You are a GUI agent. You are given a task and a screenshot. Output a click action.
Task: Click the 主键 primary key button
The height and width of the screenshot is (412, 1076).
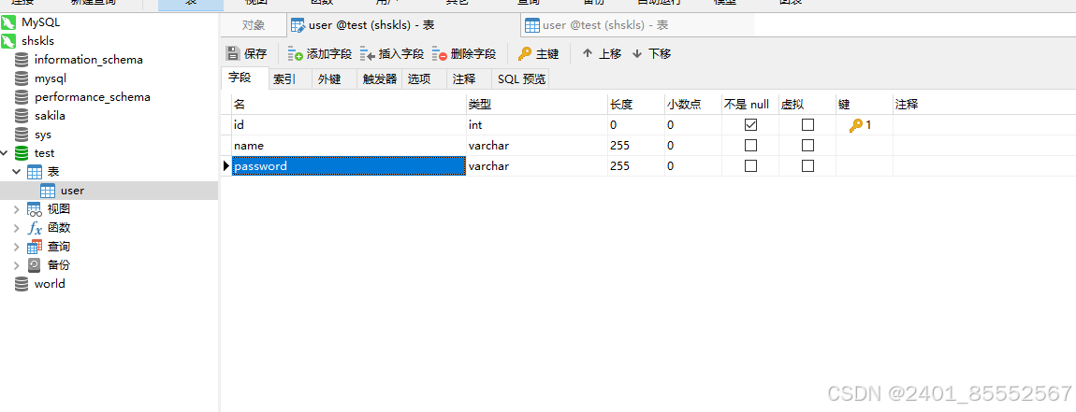click(539, 53)
